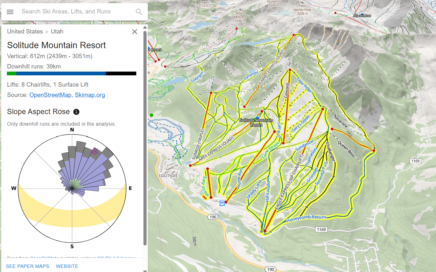Select the Dynamite run label
436x272 pixels.
point(251,75)
